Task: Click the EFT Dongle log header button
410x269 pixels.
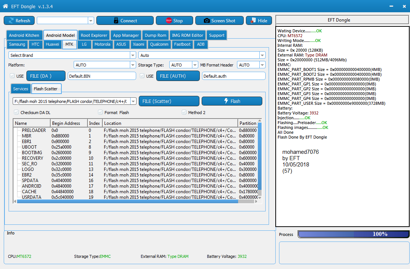Action: pyautogui.click(x=342, y=20)
